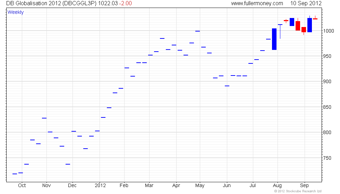Click the Apr x-axis label

[x=176, y=186]
